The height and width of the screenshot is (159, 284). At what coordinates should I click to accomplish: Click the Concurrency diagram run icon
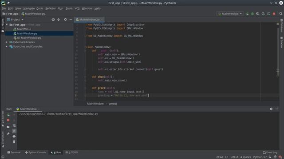[x=268, y=14]
